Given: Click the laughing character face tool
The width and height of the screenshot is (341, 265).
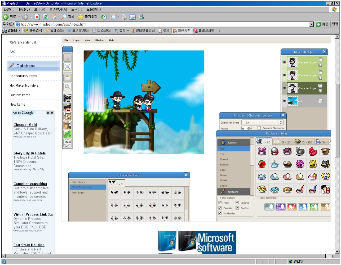Looking at the screenshot, I should tap(68, 98).
